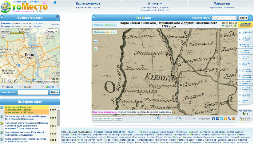The height and width of the screenshot is (144, 254).
Task: Click the home icon in top navigation
Action: coord(55,2)
